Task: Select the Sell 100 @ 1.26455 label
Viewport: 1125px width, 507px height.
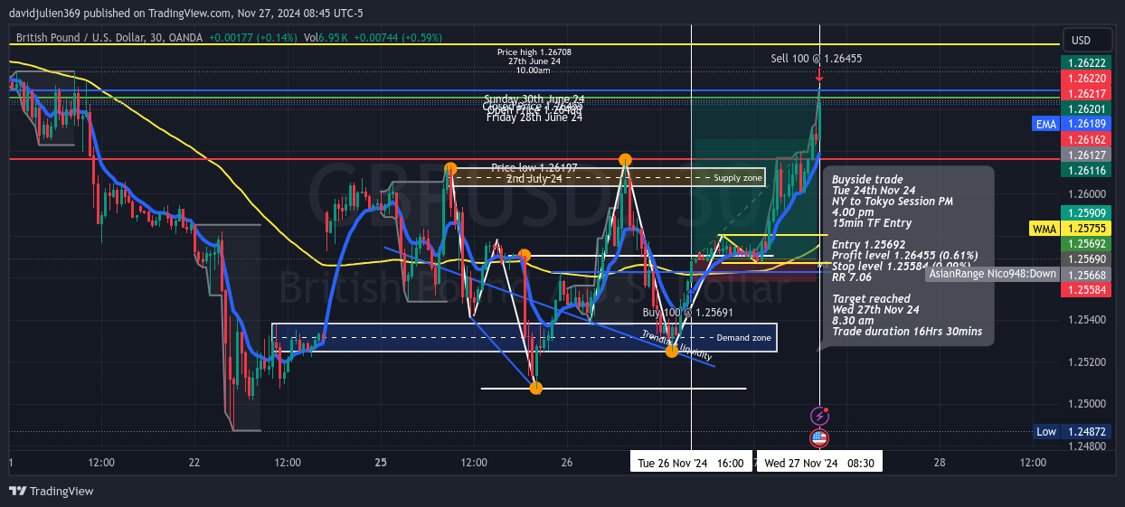Action: pos(816,58)
